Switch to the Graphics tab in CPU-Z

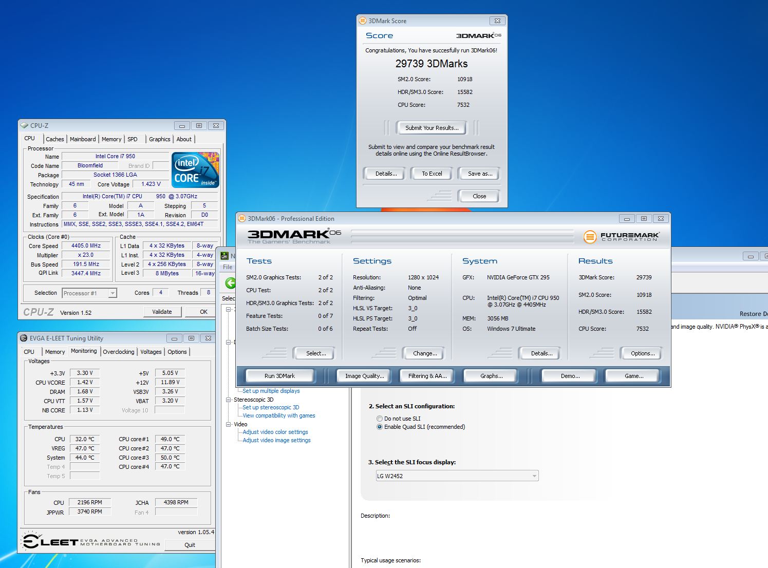point(160,139)
